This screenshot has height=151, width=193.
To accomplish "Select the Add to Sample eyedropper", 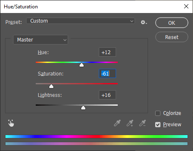I will click(130, 123).
